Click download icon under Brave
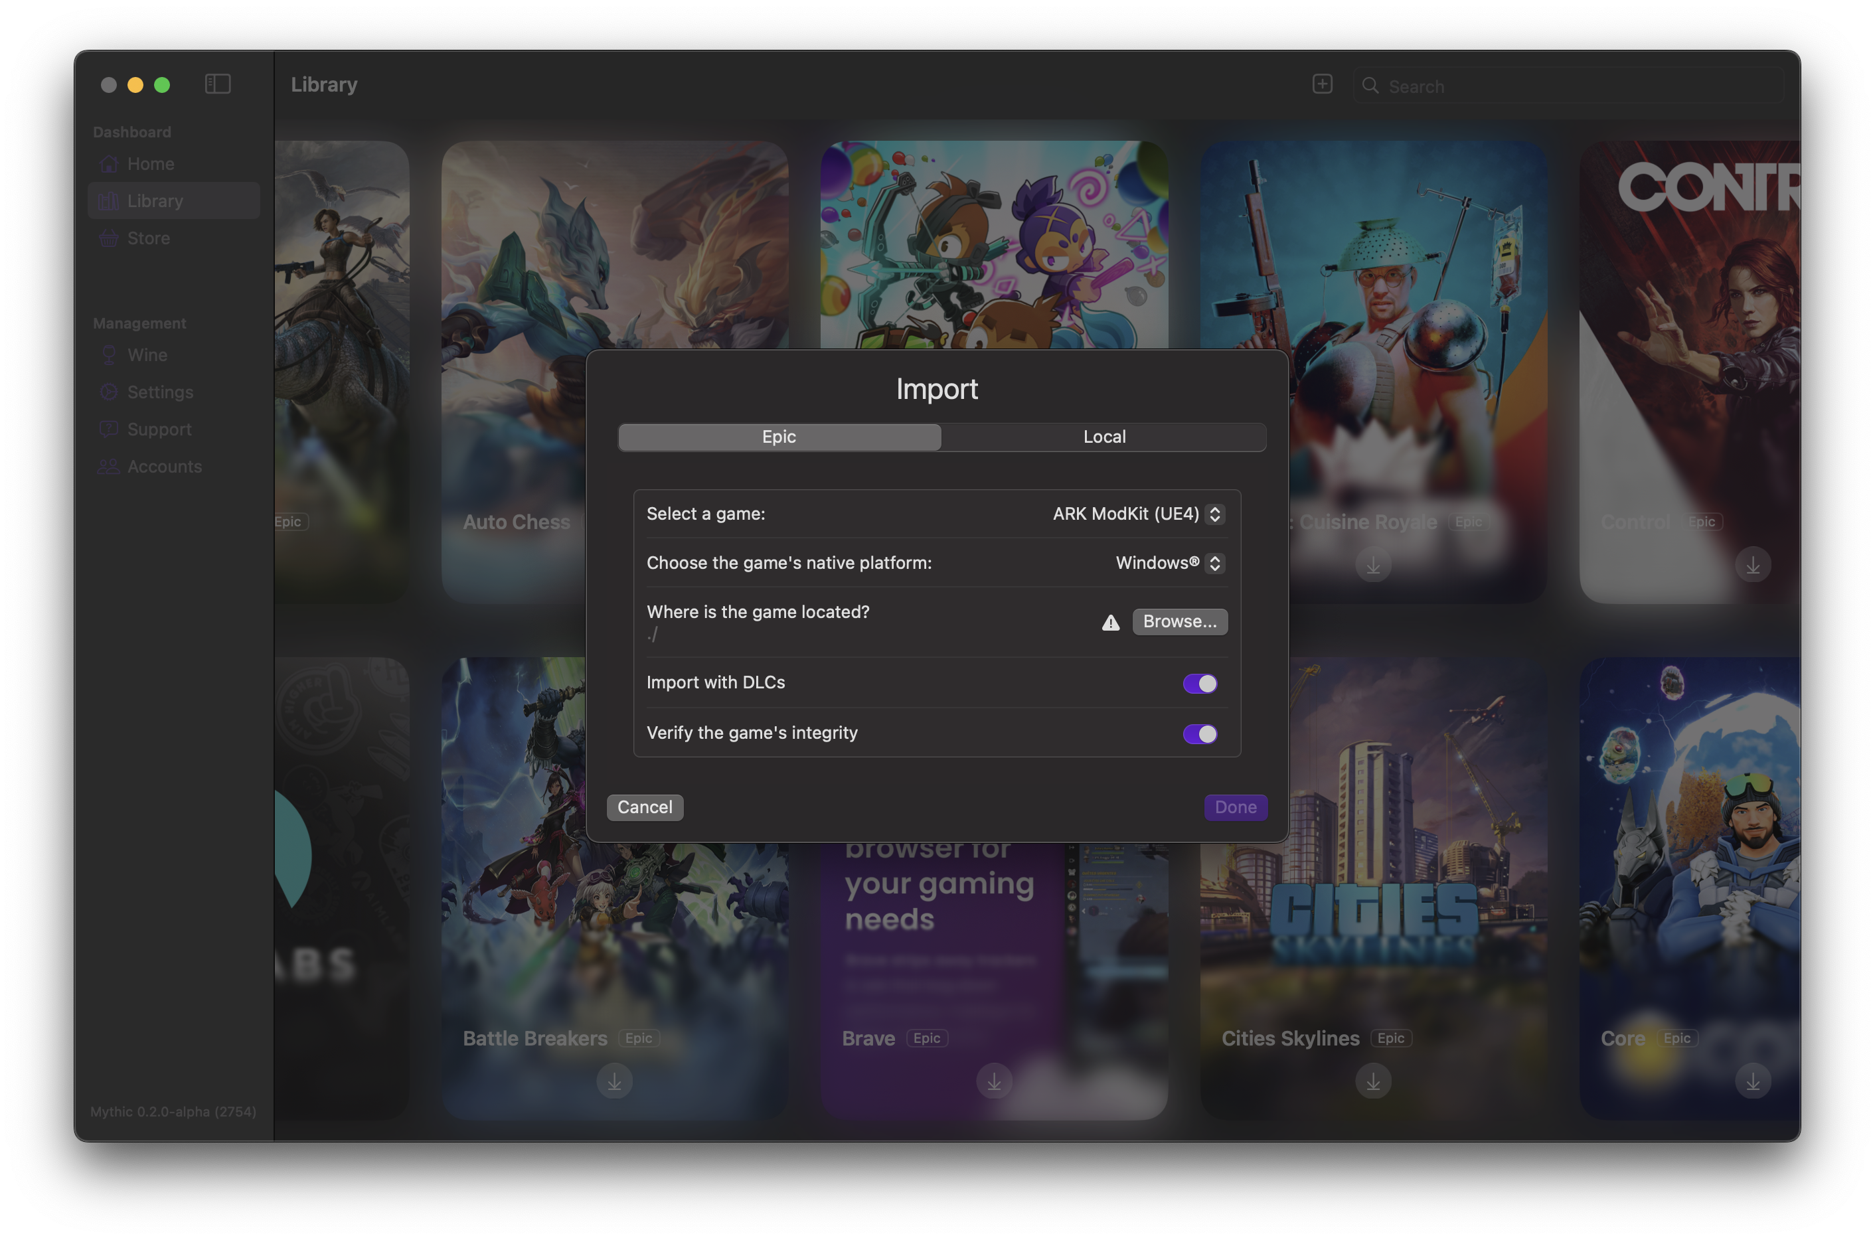Viewport: 1875px width, 1240px height. coord(994,1081)
